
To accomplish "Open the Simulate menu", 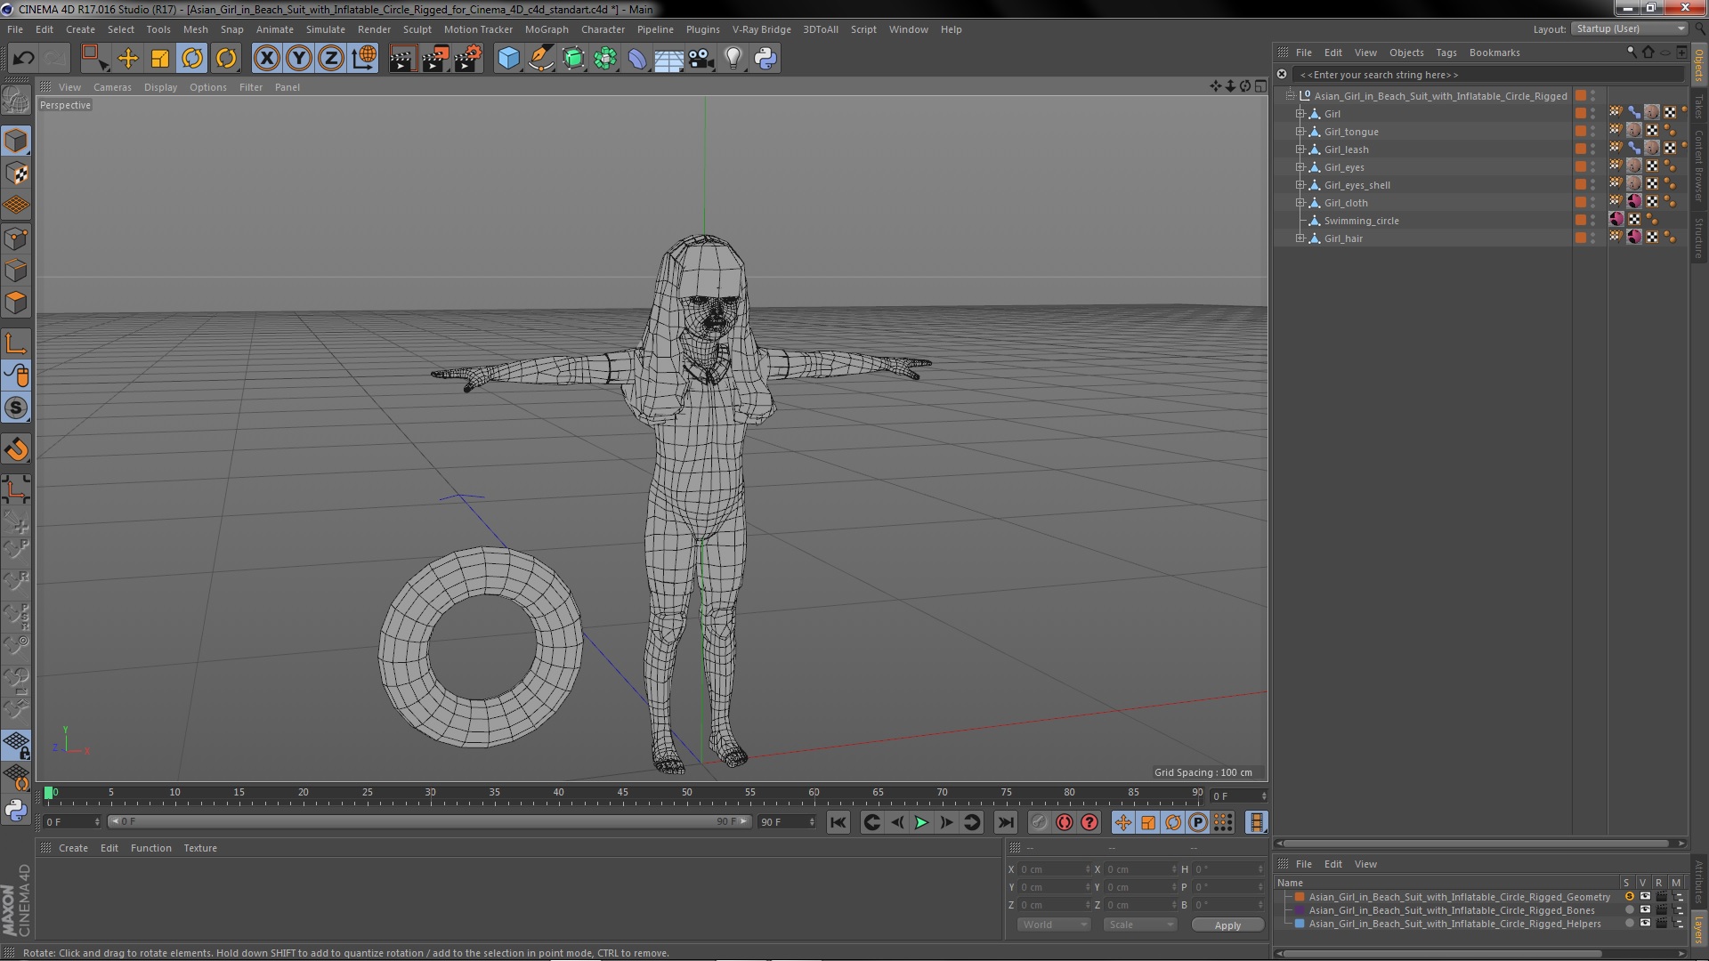I will (x=325, y=29).
